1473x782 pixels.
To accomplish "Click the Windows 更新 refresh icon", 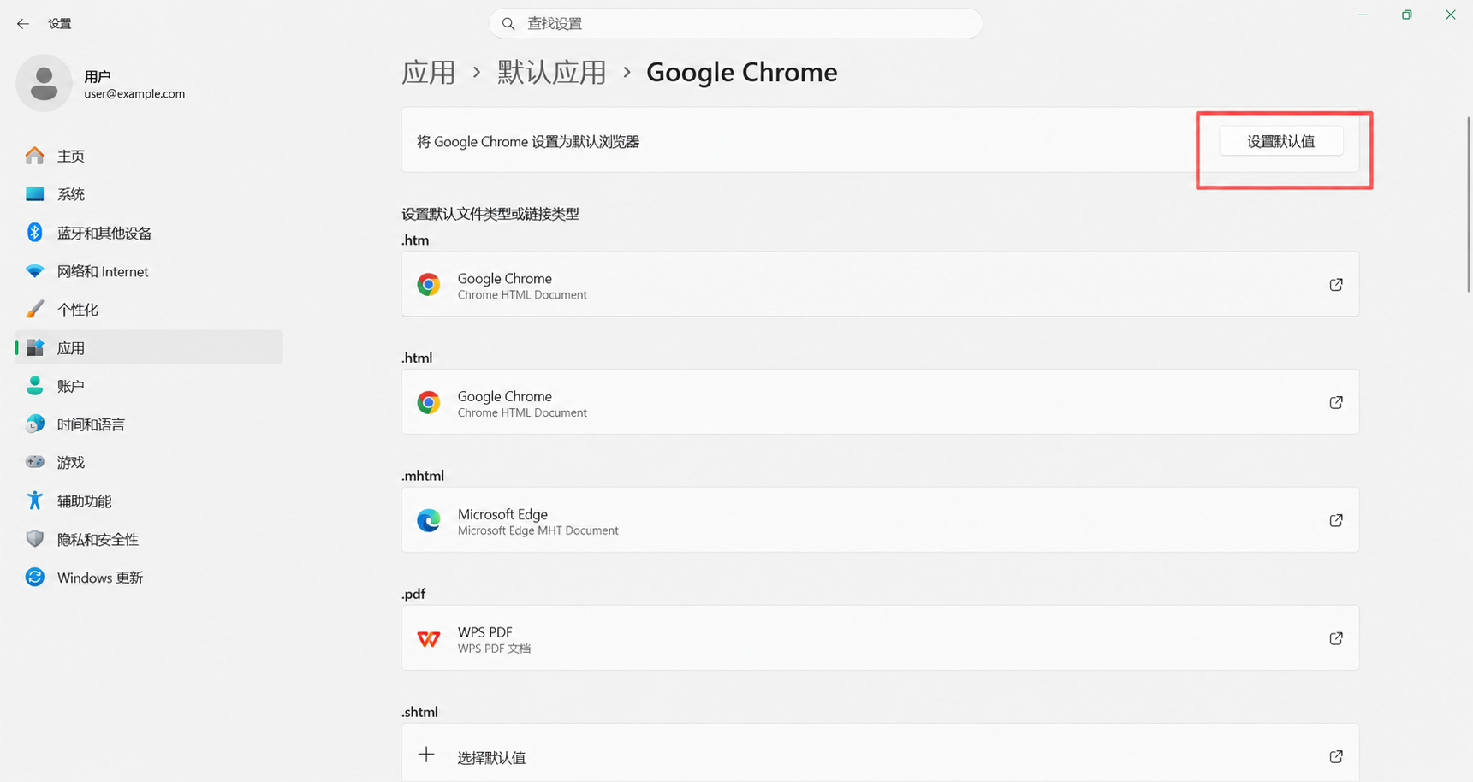I will [35, 577].
